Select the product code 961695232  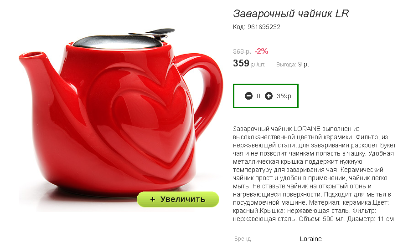click(263, 27)
